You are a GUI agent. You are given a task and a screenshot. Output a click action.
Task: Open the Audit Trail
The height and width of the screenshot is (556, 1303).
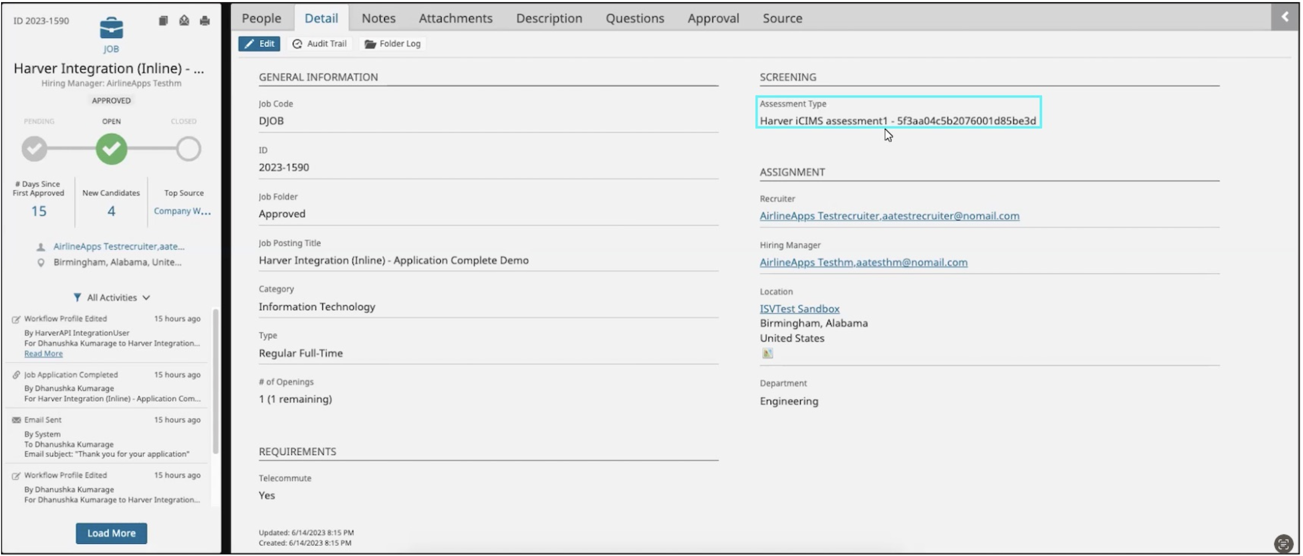[x=320, y=44]
